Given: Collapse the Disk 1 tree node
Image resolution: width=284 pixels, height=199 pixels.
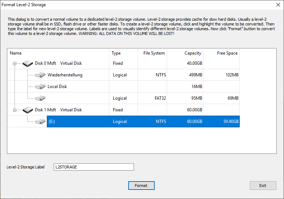Looking at the screenshot, I should tap(15, 110).
